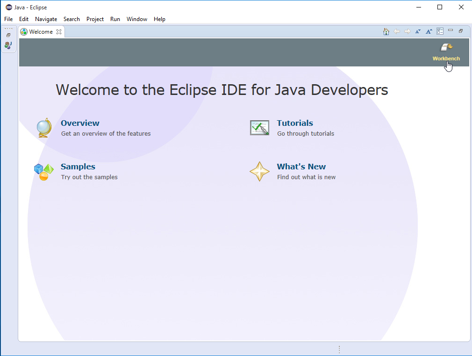Click the What's New star icon
This screenshot has height=356, width=472.
click(x=259, y=171)
